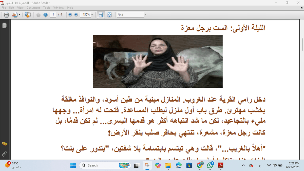Launch Google Chrome from the taskbar
304x171 pixels.
coord(200,165)
